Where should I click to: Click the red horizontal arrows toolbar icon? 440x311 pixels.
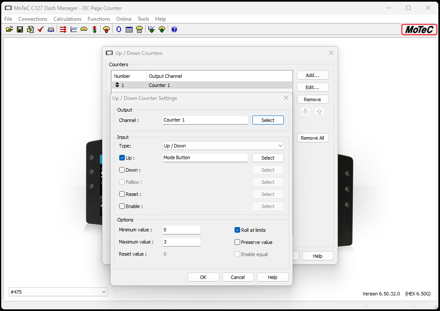pos(63,29)
